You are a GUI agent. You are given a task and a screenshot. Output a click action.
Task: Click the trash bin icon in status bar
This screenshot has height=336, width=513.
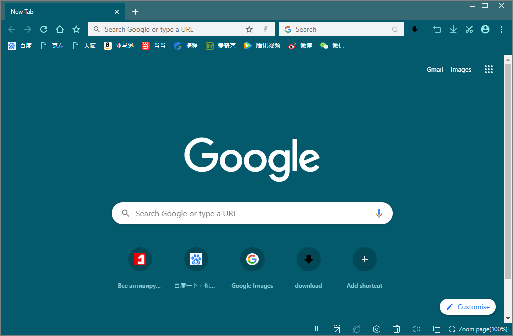click(397, 329)
